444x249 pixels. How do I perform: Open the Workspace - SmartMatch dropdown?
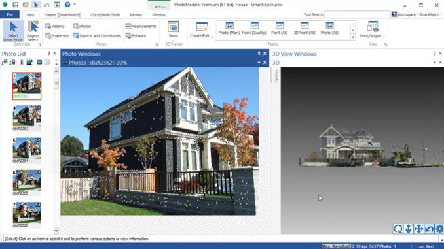pos(417,14)
